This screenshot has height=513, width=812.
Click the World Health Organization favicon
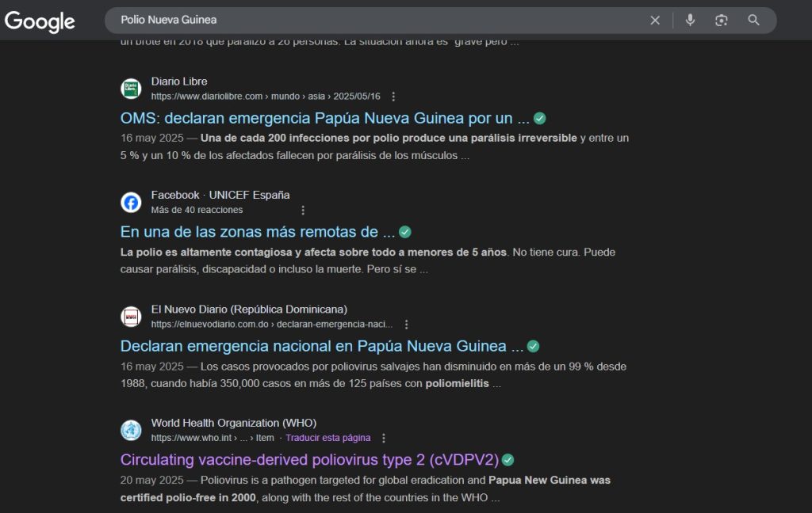click(x=131, y=430)
